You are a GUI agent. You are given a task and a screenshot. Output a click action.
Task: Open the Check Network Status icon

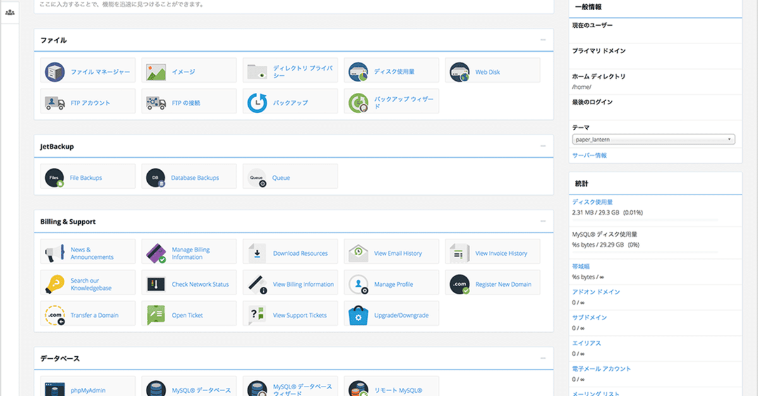point(156,284)
